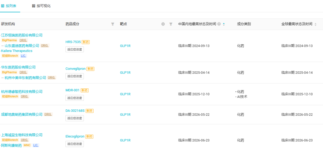This screenshot has width=323, height=148.
Task: Click 适应症进度 button under MDR-001
Action: coord(74,98)
